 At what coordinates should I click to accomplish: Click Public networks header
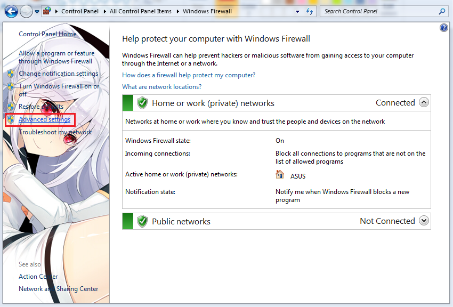coord(181,222)
